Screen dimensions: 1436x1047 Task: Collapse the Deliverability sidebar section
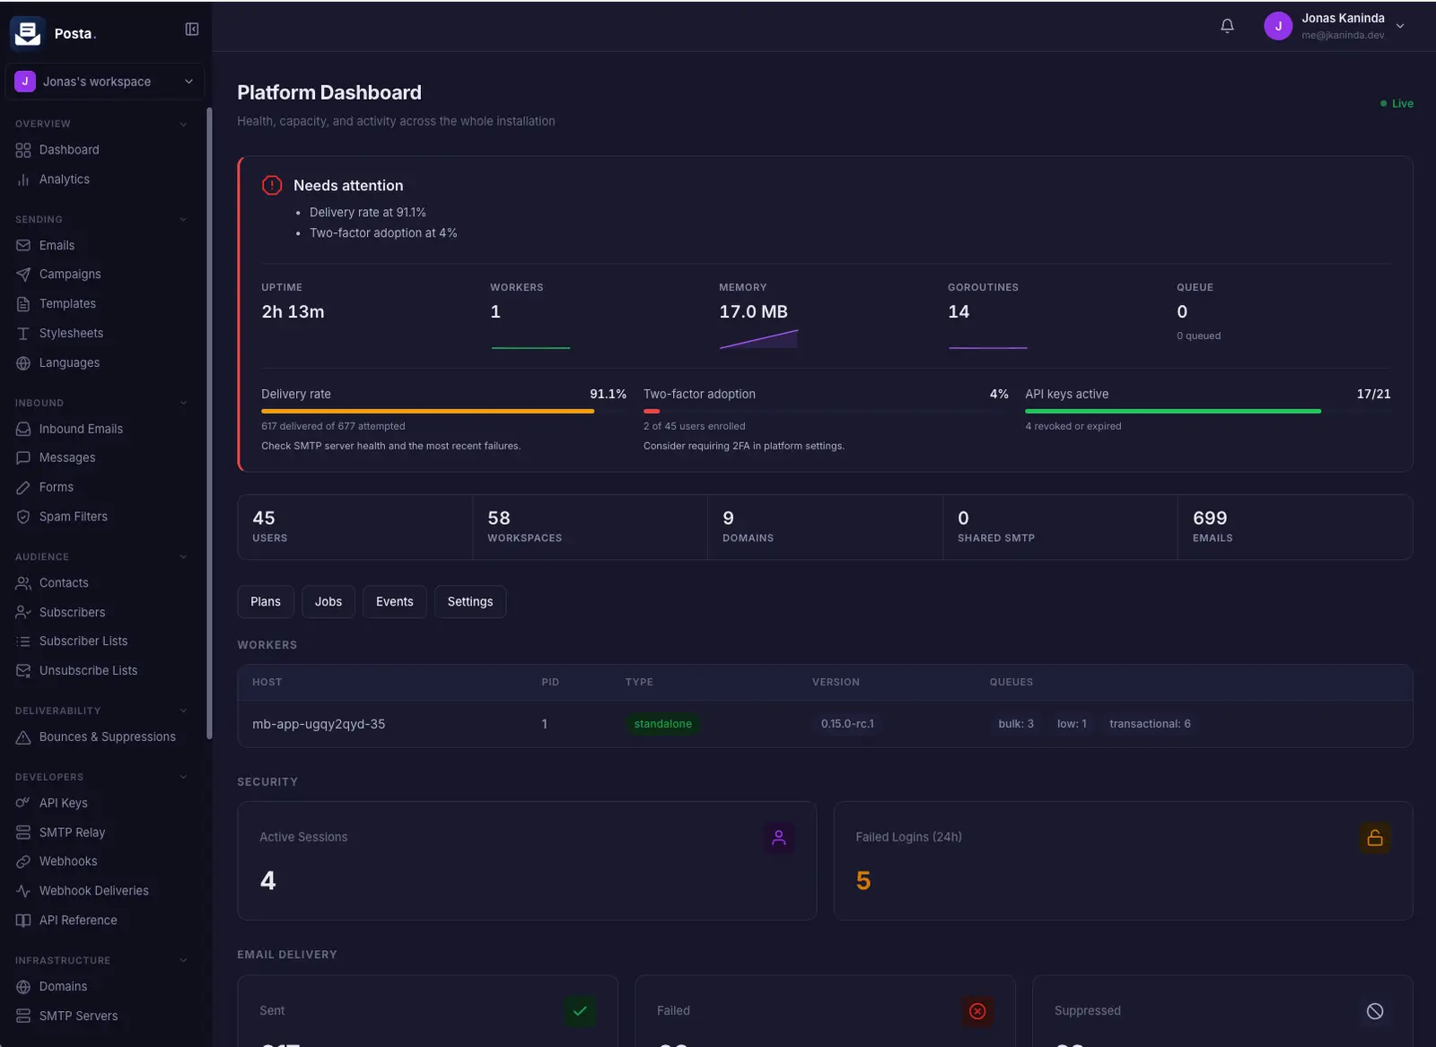(183, 711)
